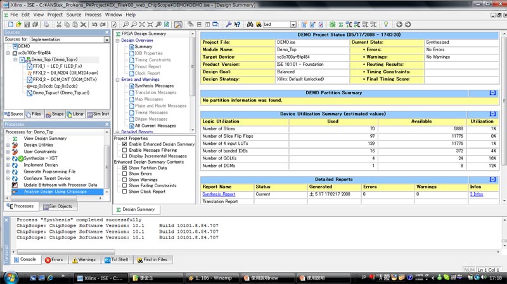Check Show Clock Report checkbox
Viewport: 507px width, 284px height.
pos(124,192)
